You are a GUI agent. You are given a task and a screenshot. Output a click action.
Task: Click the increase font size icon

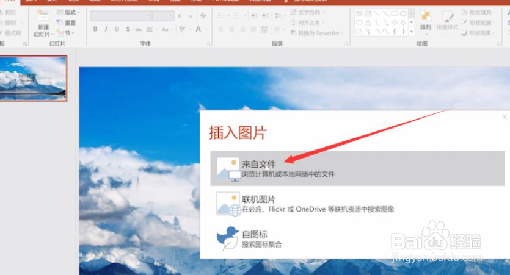tap(180, 16)
